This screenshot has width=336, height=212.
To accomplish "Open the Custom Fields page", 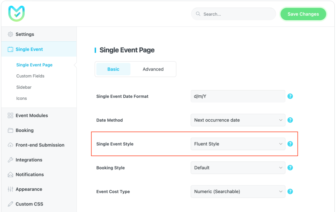I will click(x=30, y=76).
